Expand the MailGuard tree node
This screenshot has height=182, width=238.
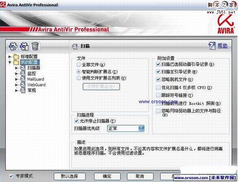point(17,79)
